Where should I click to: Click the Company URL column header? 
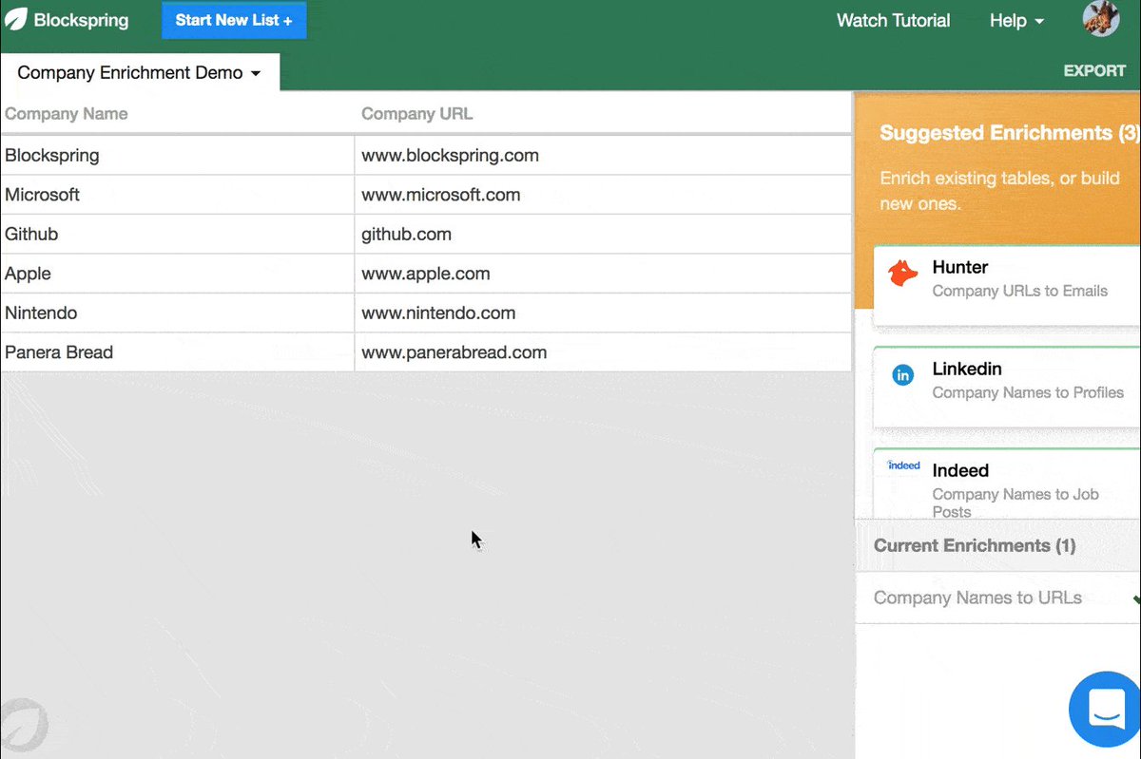coord(603,114)
